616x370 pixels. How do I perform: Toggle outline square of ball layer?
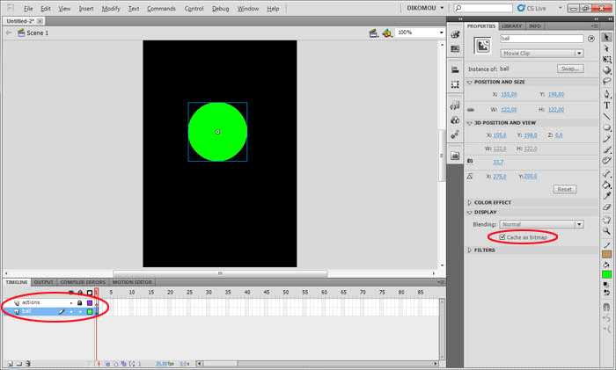click(90, 311)
